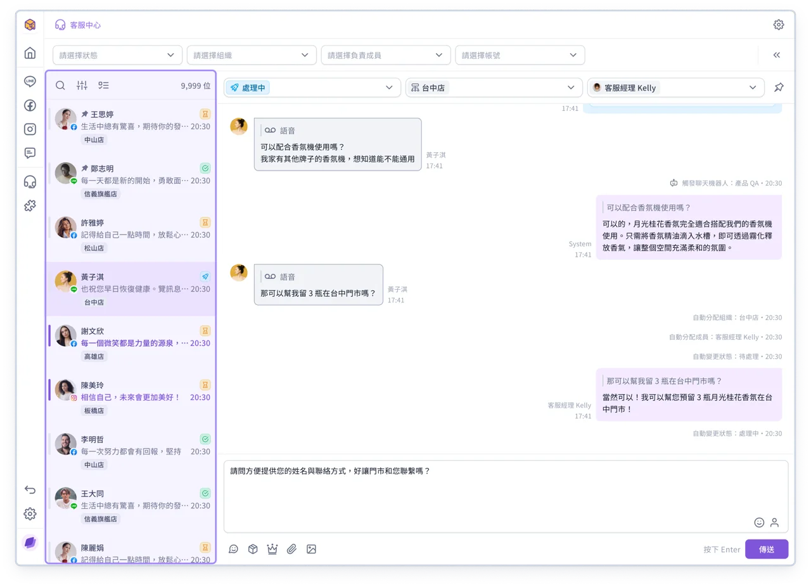Select the 陳麗娟 conversation
The width and height of the screenshot is (811, 587).
[x=131, y=549]
